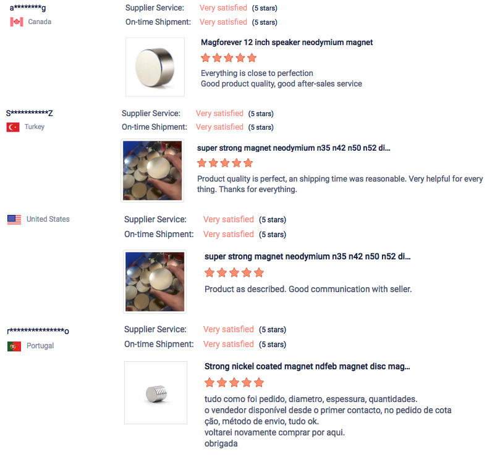Click the United States flag icon

[x=14, y=219]
